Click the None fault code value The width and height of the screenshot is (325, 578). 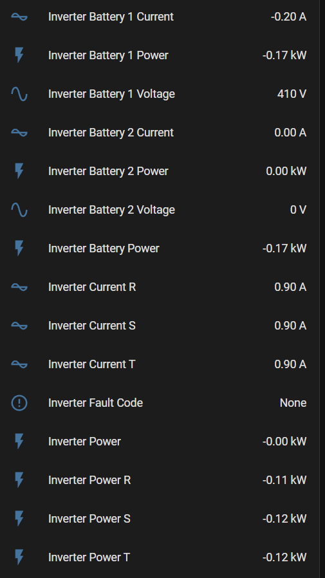(x=293, y=403)
